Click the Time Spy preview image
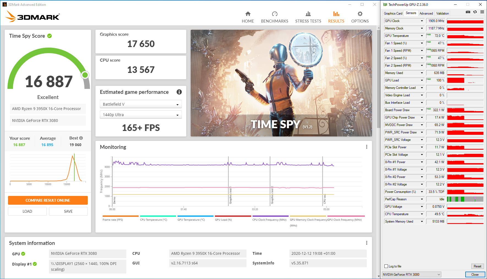Screen dimensions: 487x279 (x=281, y=83)
